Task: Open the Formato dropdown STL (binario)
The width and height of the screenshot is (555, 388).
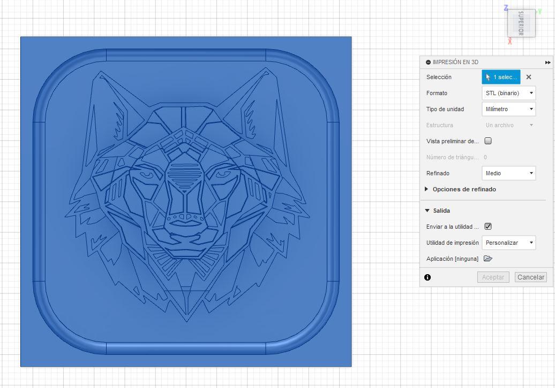Action: tap(508, 93)
